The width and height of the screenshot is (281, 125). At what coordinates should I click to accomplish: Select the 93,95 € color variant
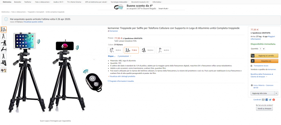(x=115, y=50)
